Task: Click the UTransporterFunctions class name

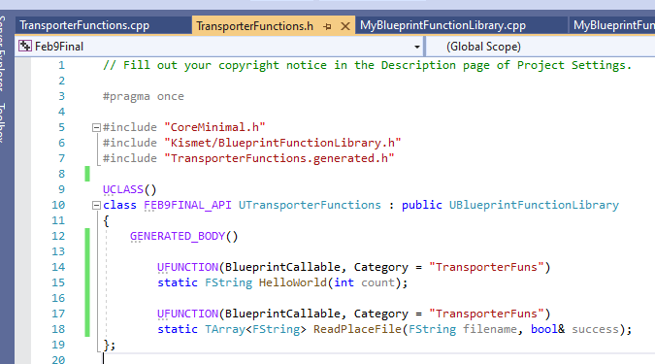Action: (x=310, y=205)
